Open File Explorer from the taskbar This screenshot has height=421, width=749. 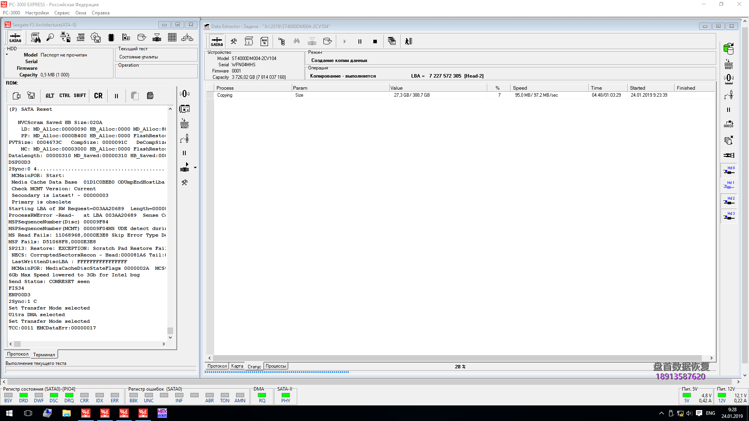click(66, 413)
